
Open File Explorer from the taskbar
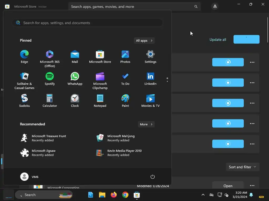102,195
